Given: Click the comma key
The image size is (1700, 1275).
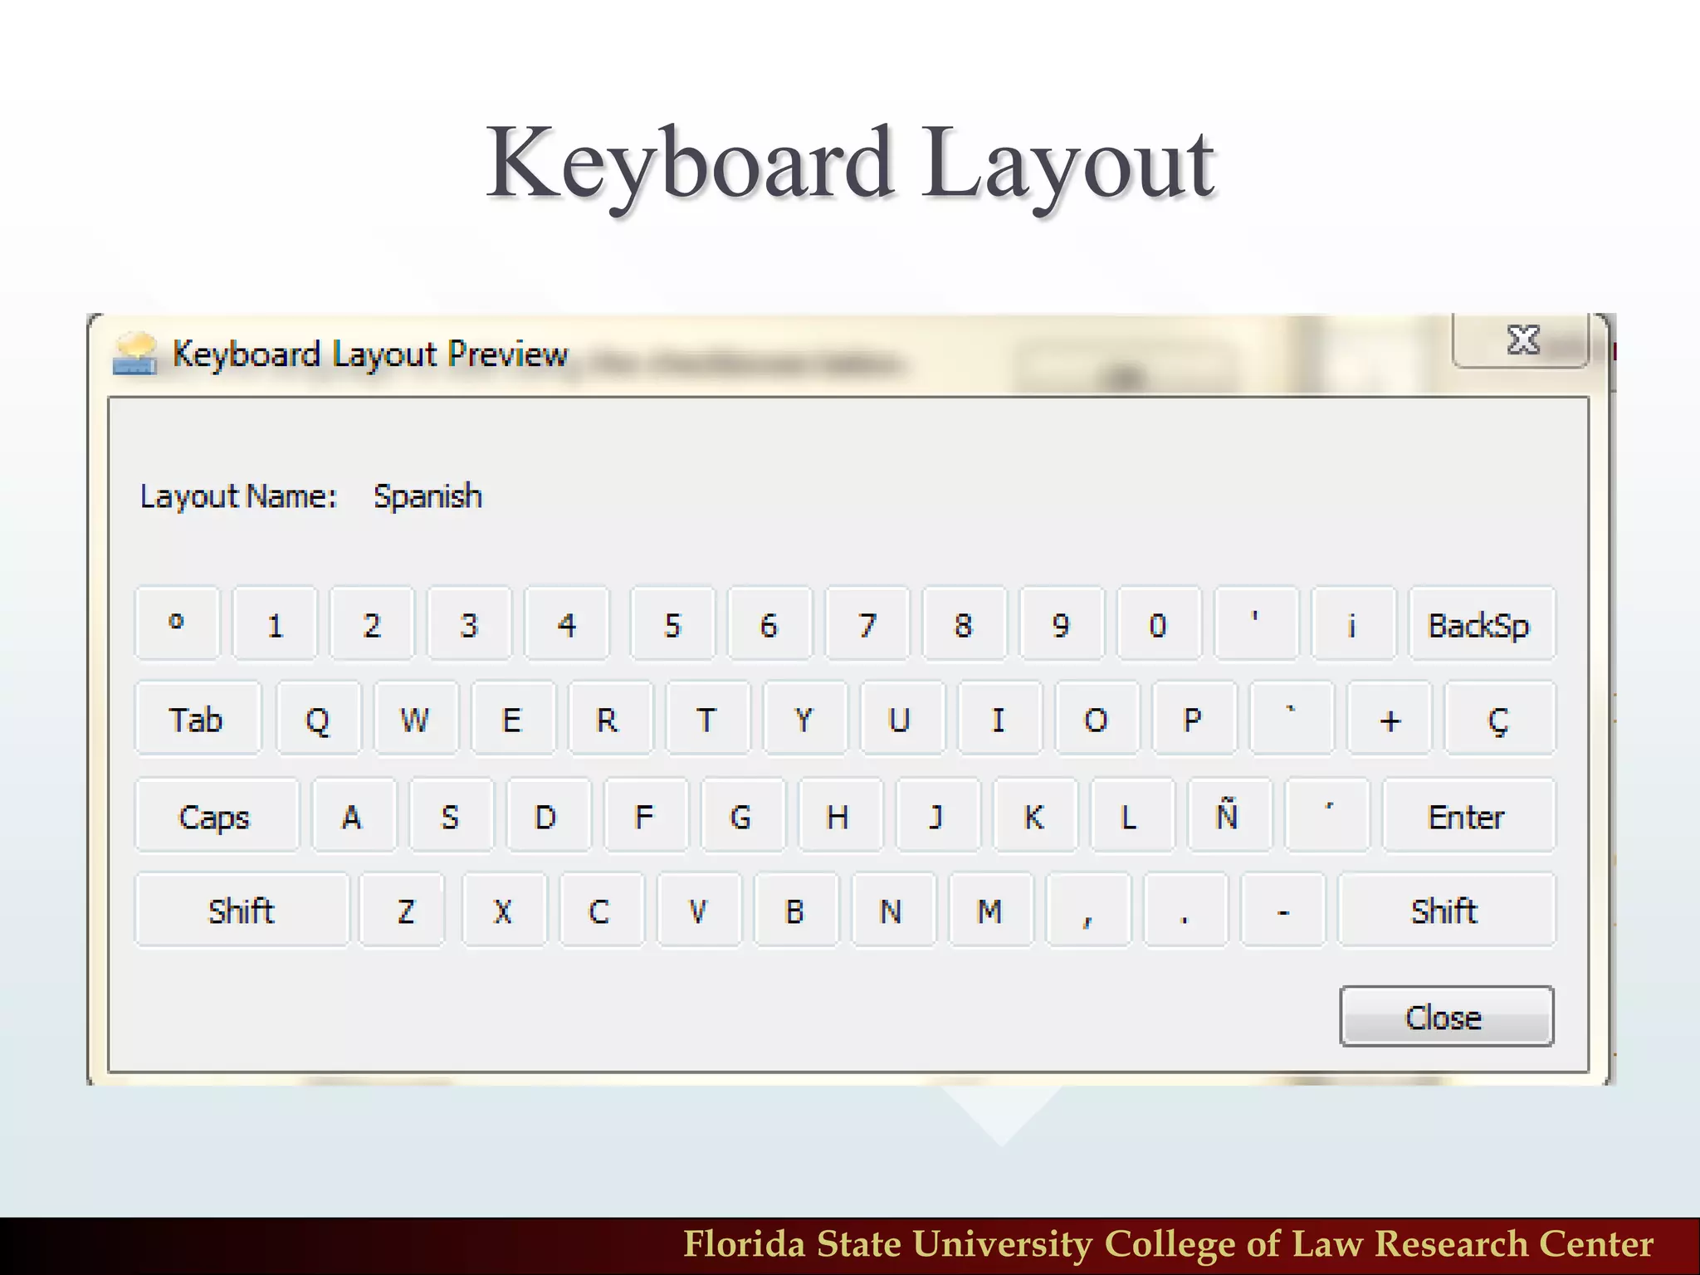Looking at the screenshot, I should point(1088,910).
